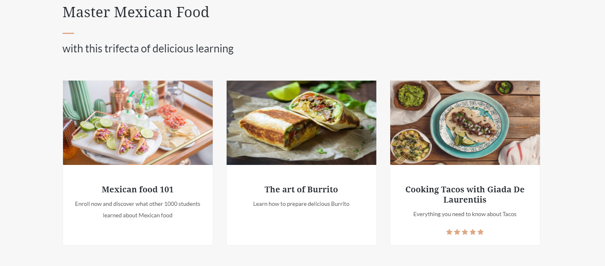Open The art of Burrito title link
The width and height of the screenshot is (605, 266).
(301, 189)
